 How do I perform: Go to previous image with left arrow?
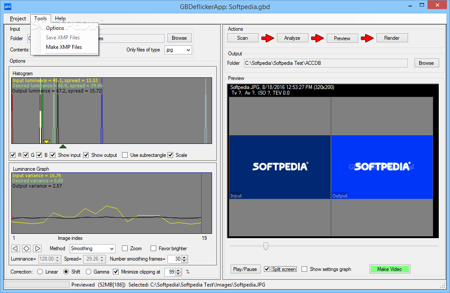pyautogui.click(x=16, y=248)
